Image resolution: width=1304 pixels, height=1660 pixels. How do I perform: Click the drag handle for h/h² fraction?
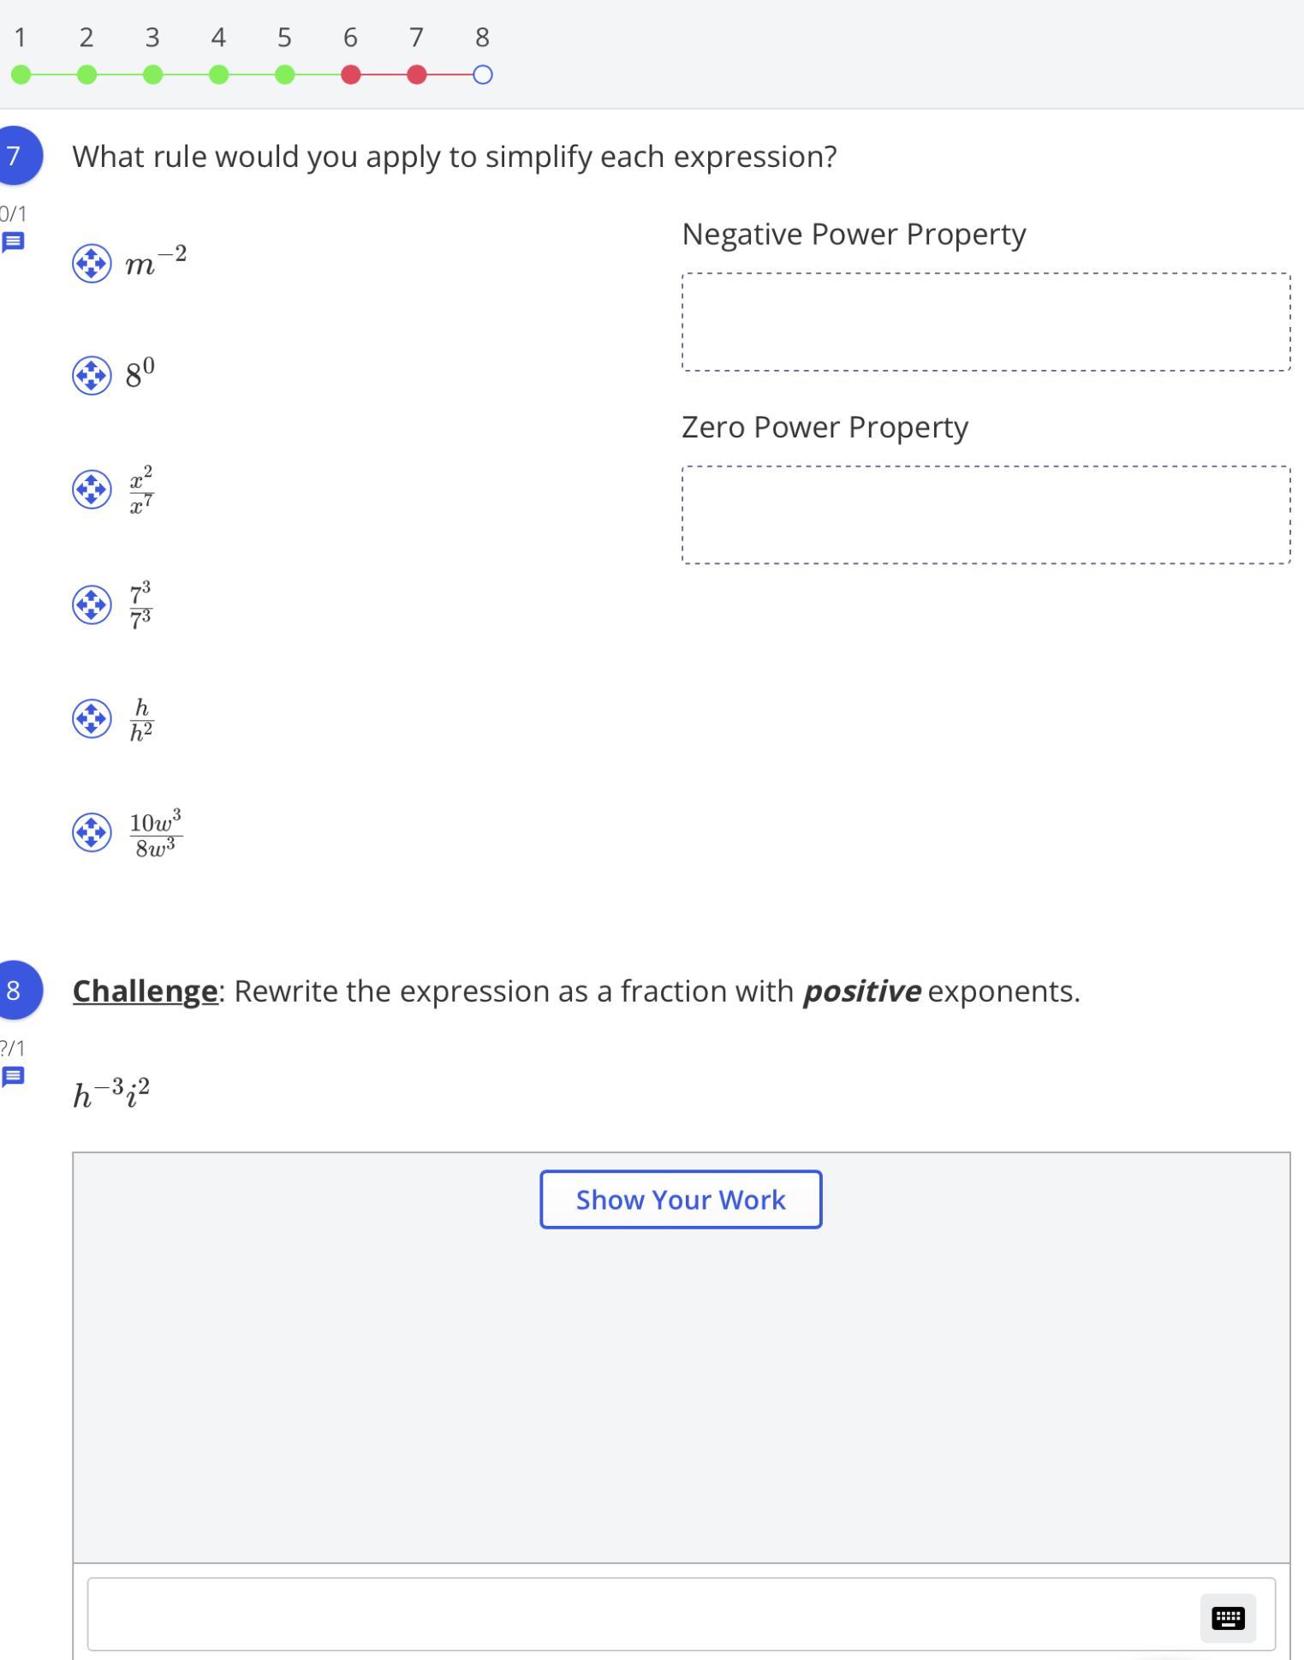pos(92,718)
